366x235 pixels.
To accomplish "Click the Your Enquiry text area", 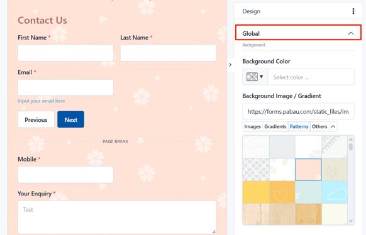I will (117, 217).
